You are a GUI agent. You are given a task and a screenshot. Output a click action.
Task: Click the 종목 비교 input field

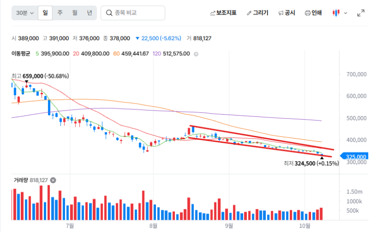click(x=133, y=13)
